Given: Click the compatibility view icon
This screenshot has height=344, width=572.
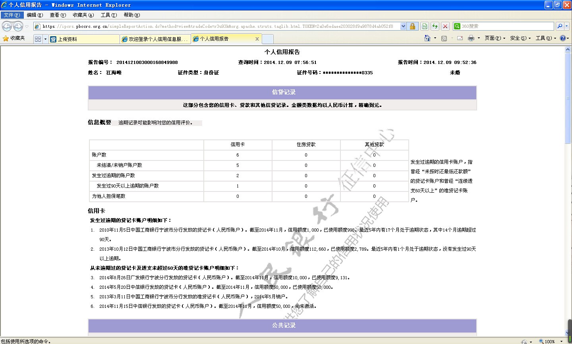Looking at the screenshot, I should point(425,26).
